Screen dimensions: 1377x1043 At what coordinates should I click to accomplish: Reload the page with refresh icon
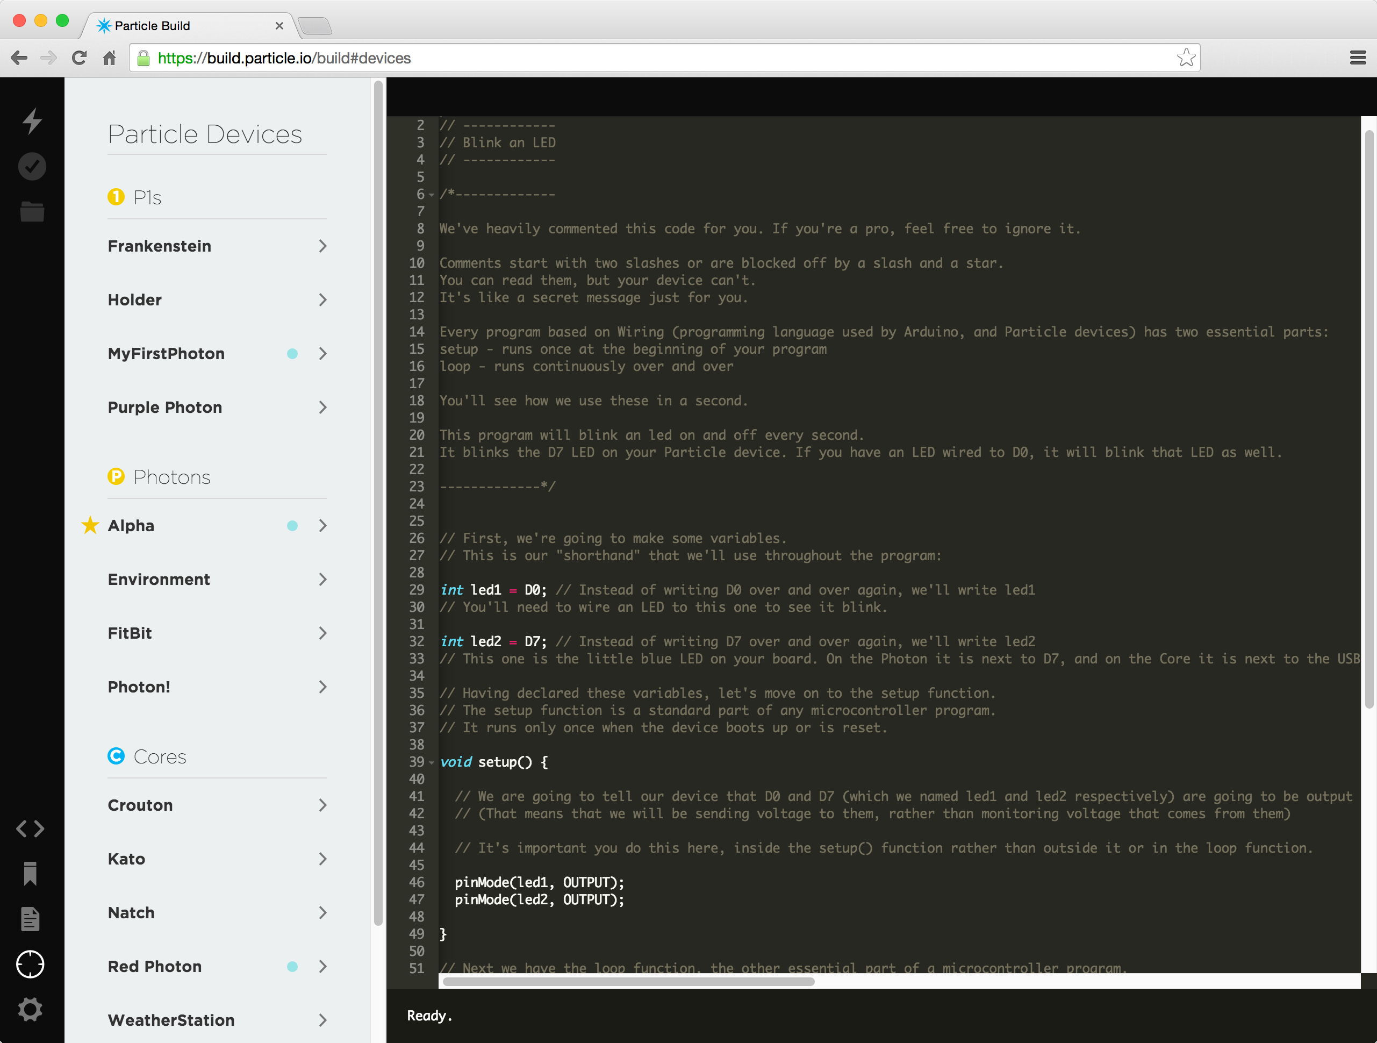(x=79, y=58)
